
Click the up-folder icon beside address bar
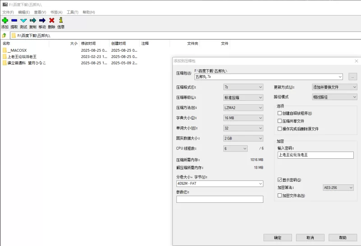(4, 35)
